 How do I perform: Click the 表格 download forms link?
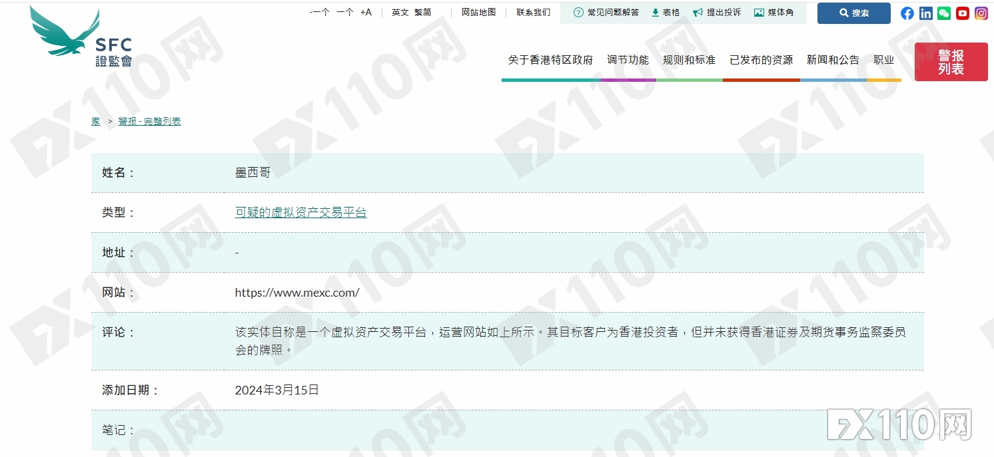pos(666,13)
